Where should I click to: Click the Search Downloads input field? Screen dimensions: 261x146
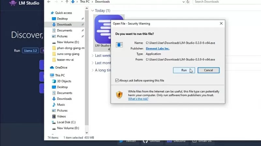[225, 2]
